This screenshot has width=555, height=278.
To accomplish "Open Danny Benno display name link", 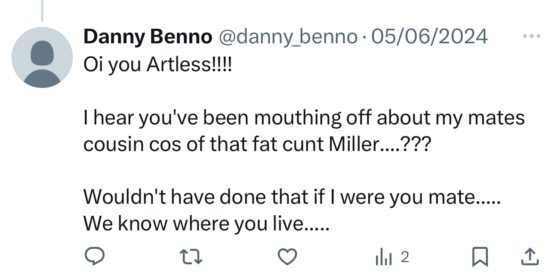I will coord(148,37).
